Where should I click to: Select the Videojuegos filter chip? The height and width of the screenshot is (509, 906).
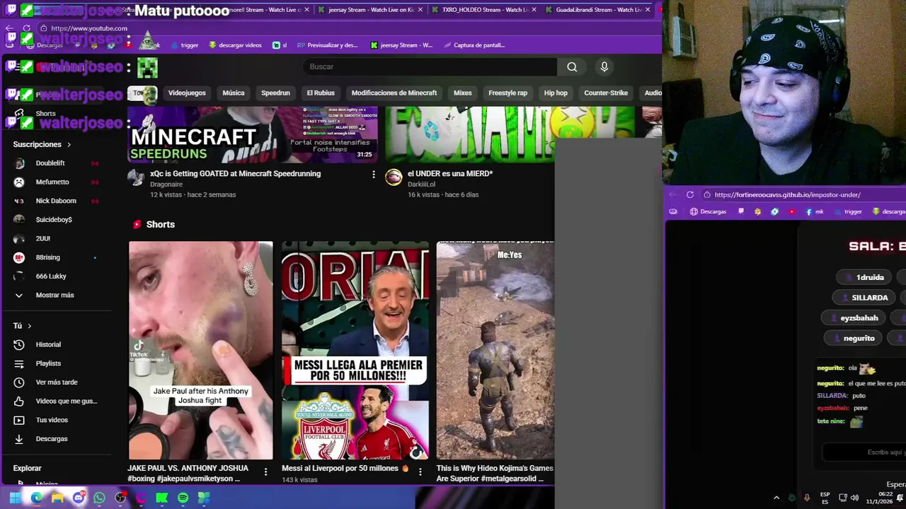[x=187, y=93]
